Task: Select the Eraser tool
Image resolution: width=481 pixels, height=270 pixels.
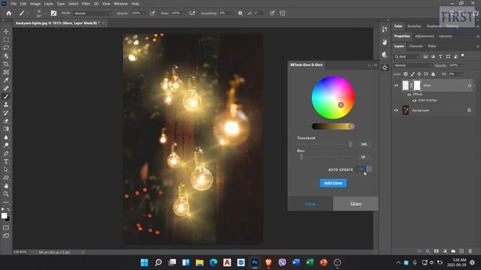Action: coord(6,121)
